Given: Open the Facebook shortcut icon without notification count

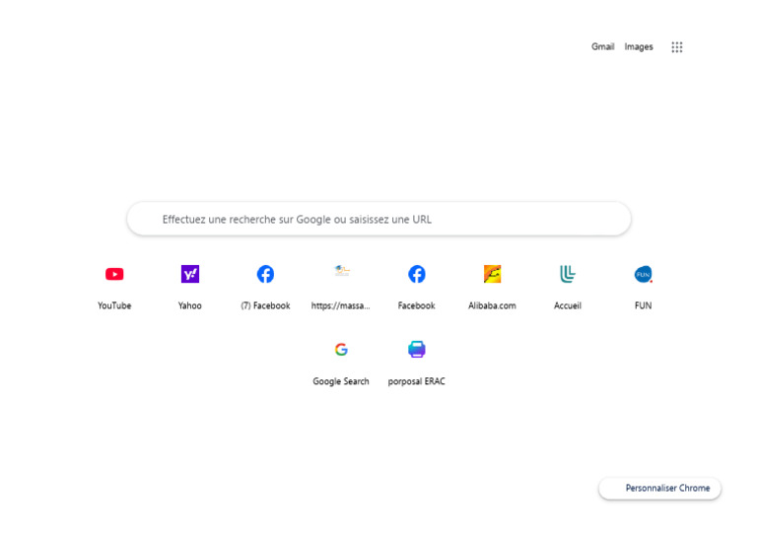Looking at the screenshot, I should 417,275.
